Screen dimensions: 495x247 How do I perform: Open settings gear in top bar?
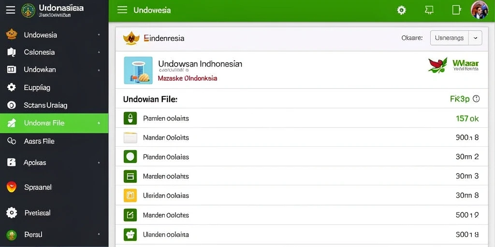pos(401,10)
